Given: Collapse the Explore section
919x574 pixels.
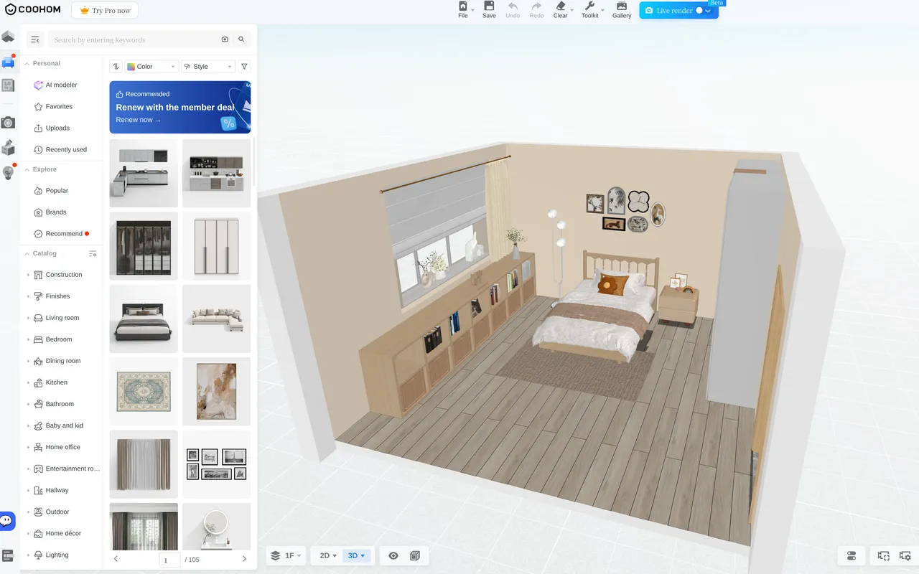Looking at the screenshot, I should [x=27, y=169].
